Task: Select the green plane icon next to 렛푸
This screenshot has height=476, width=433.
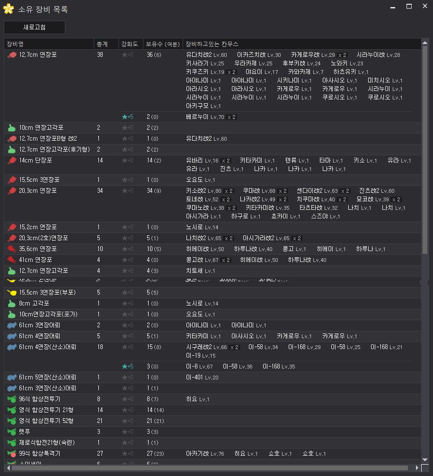Action: click(x=12, y=432)
